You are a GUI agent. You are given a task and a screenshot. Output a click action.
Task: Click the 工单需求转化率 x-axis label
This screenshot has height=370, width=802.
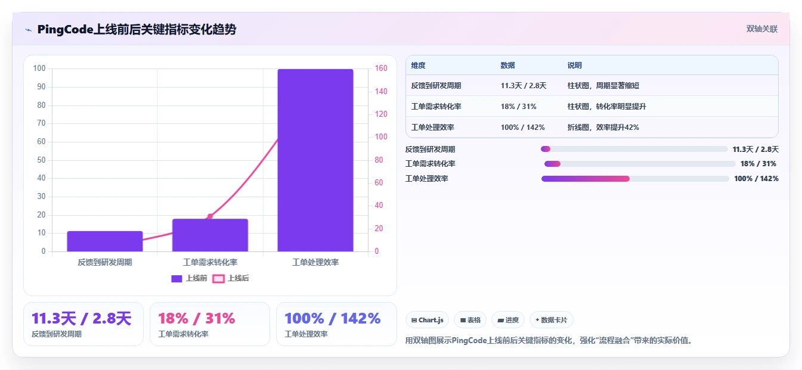coord(210,262)
